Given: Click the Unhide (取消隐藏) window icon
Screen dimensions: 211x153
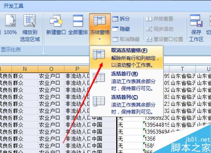Looking at the screenshot, I should tap(115, 39).
